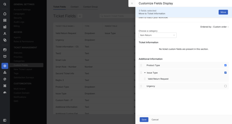The width and height of the screenshot is (232, 124).
Task: Open Security settings item
Action: [18, 18]
